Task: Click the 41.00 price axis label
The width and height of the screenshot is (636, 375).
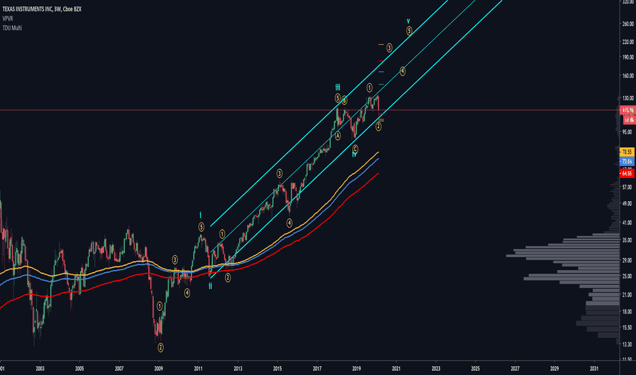Action: (x=628, y=222)
